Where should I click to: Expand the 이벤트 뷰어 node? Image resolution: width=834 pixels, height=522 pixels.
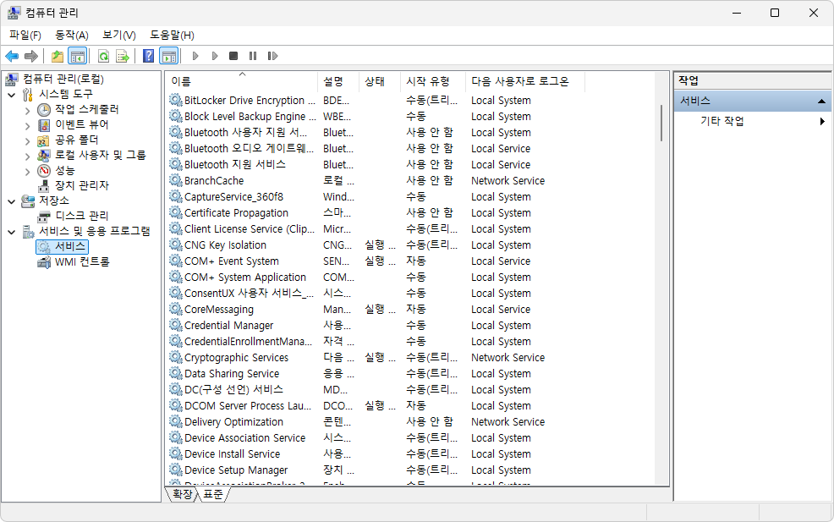point(28,125)
